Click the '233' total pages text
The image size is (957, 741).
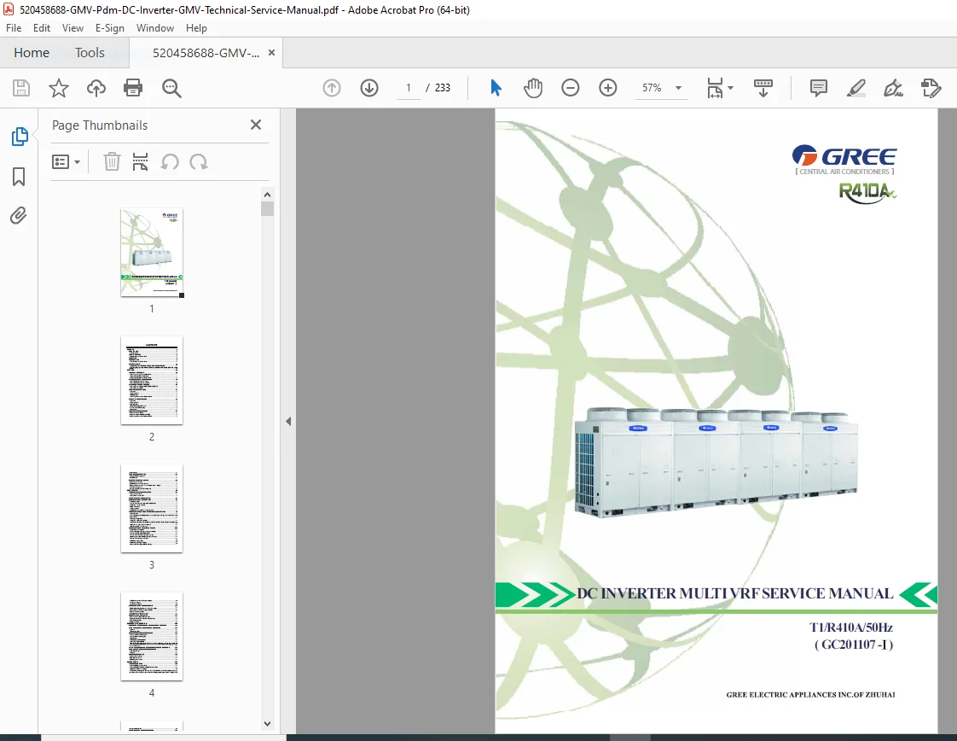pos(443,88)
